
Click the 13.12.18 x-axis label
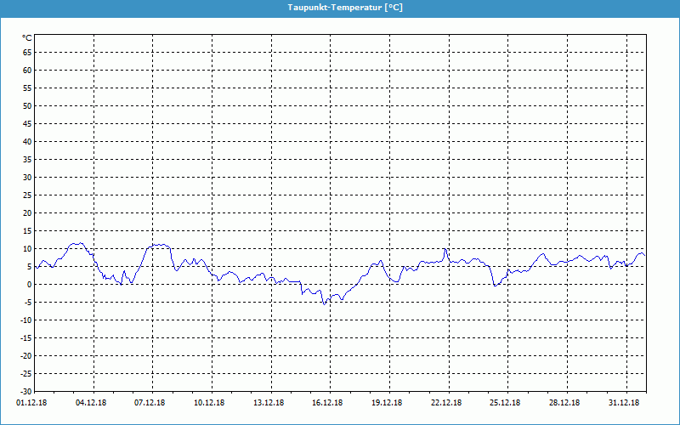click(x=269, y=403)
